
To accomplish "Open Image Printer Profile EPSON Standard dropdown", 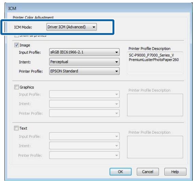I will [x=84, y=71].
